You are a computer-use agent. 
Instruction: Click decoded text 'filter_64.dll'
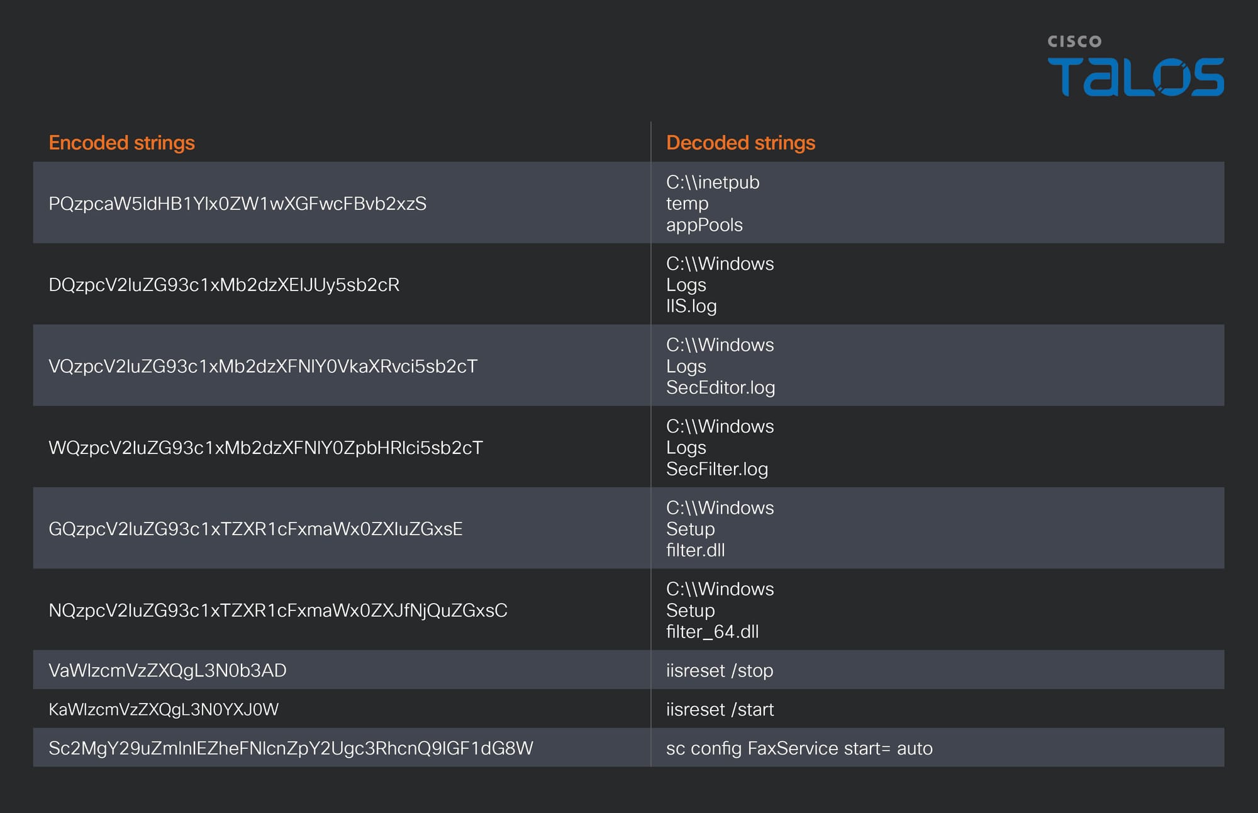tap(713, 632)
